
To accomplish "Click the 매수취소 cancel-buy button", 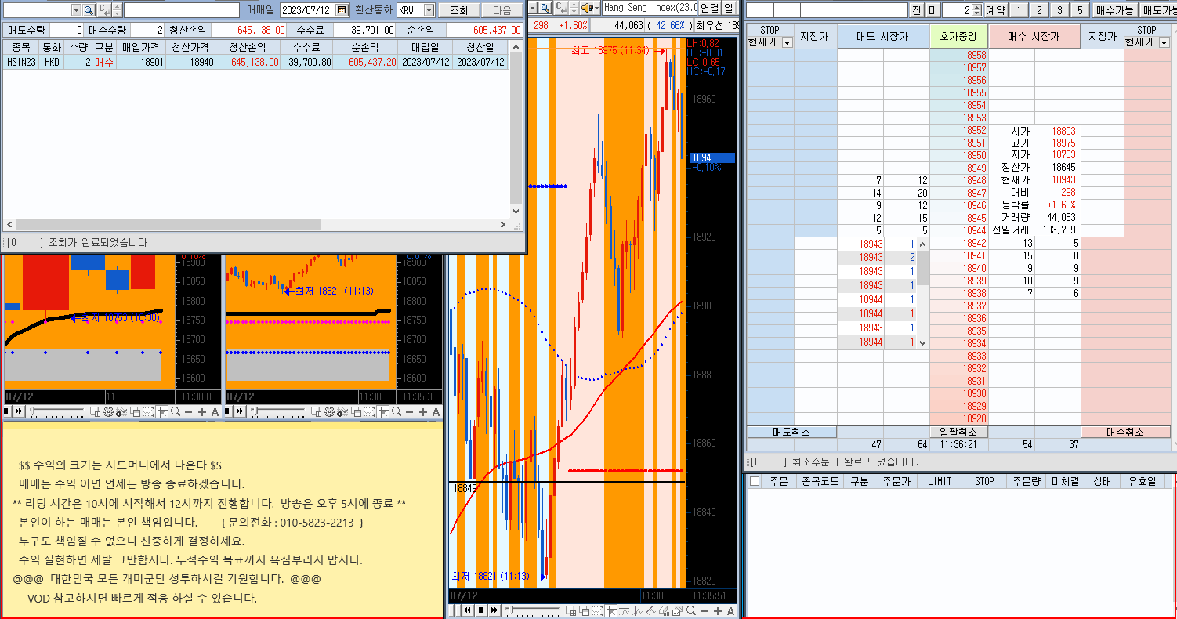I will (x=1125, y=432).
